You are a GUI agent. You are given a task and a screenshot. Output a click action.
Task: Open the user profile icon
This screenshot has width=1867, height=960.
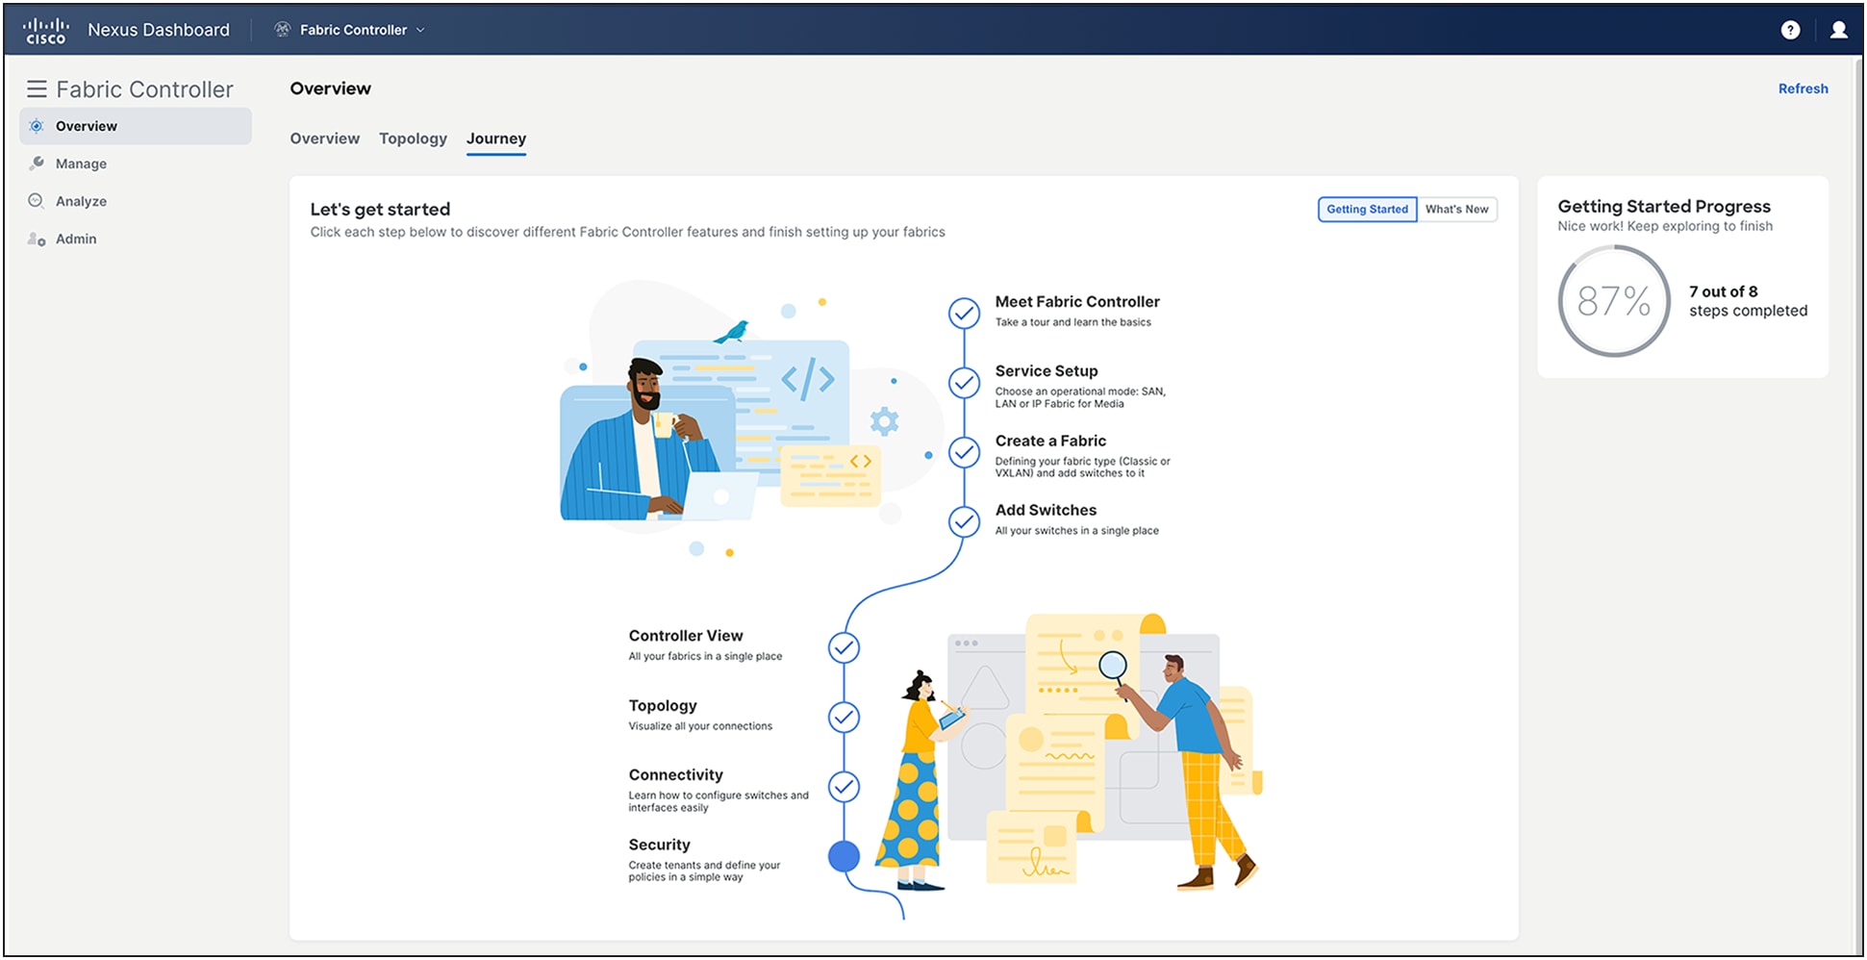pos(1838,30)
